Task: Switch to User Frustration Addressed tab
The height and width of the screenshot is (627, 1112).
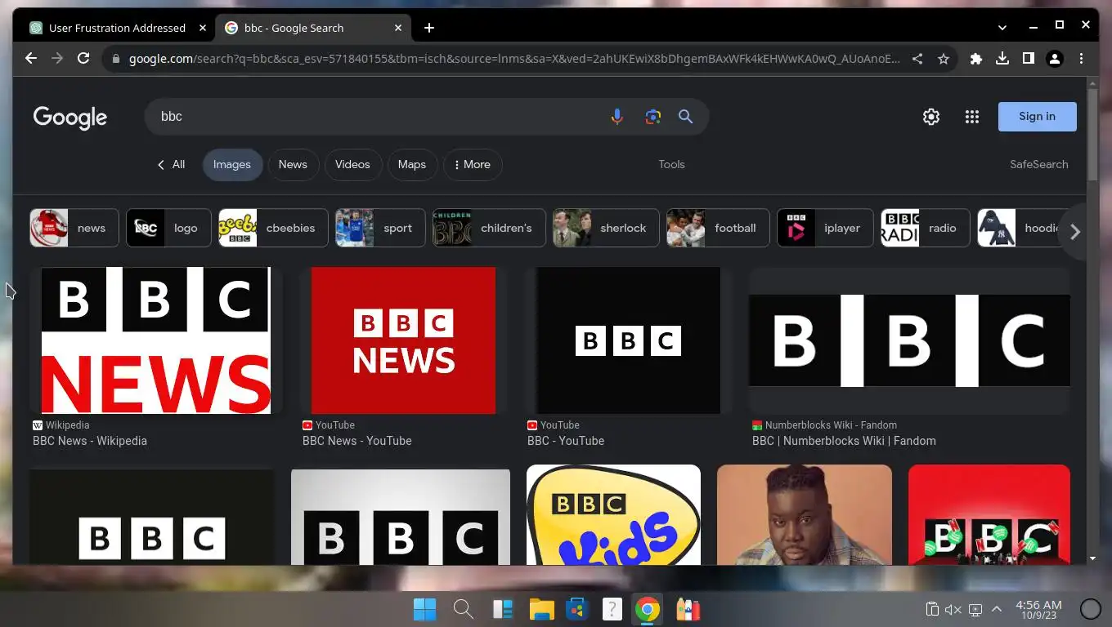Action: click(x=117, y=28)
